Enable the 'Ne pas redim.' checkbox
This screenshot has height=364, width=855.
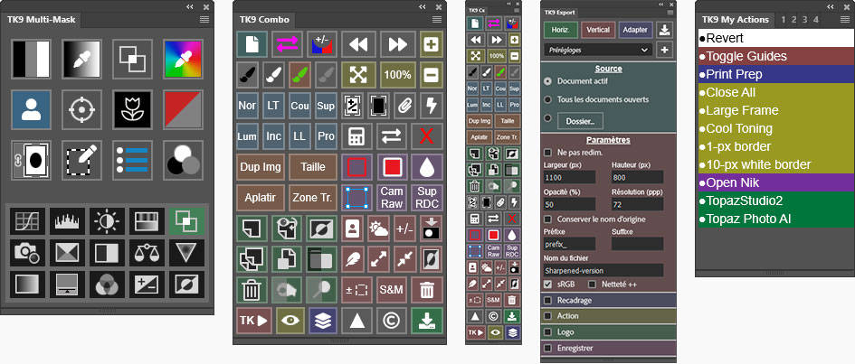tap(548, 153)
